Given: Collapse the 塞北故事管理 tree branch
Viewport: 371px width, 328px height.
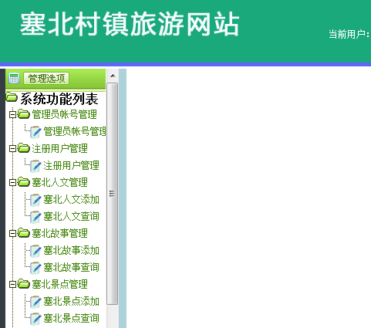Looking at the screenshot, I should [12, 233].
